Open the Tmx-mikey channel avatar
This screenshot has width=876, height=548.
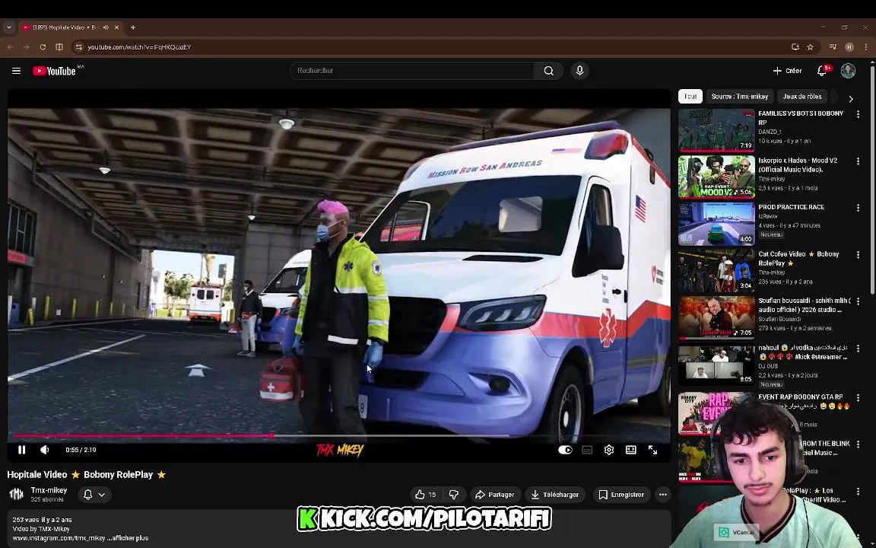pyautogui.click(x=17, y=494)
